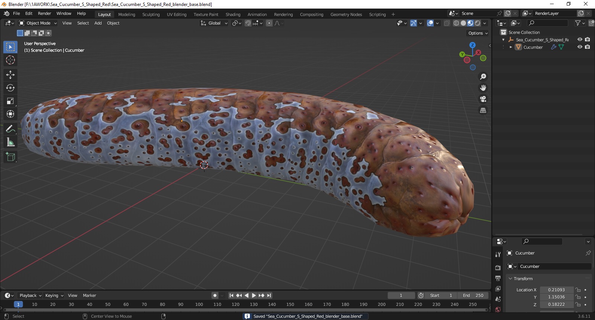Click the Location Y value field
The width and height of the screenshot is (595, 320).
(x=556, y=297)
